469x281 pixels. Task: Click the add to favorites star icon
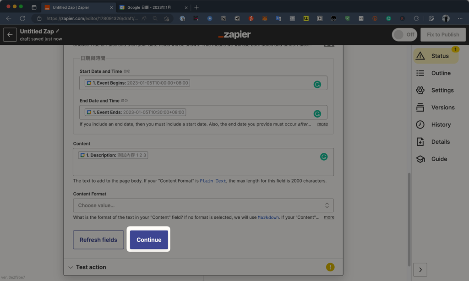click(x=167, y=18)
